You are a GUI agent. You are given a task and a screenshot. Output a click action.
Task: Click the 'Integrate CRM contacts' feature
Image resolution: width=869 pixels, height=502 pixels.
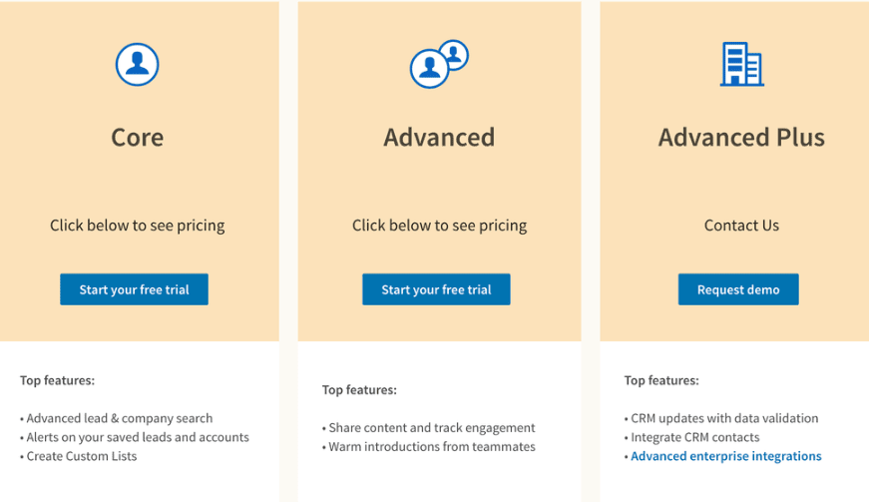(695, 437)
